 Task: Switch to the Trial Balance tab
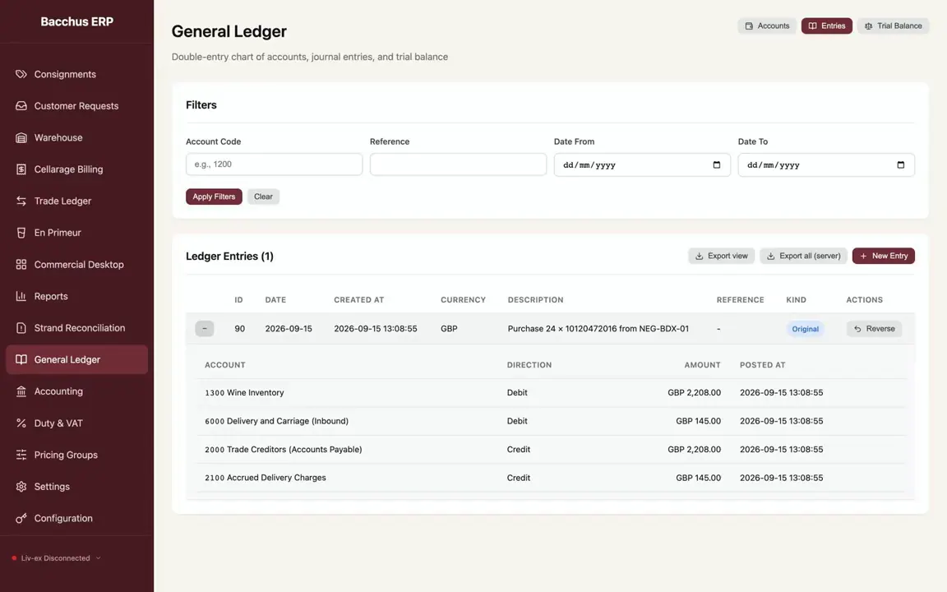(894, 26)
